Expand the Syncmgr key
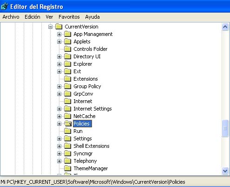This screenshot has height=187, width=230. [x=59, y=153]
